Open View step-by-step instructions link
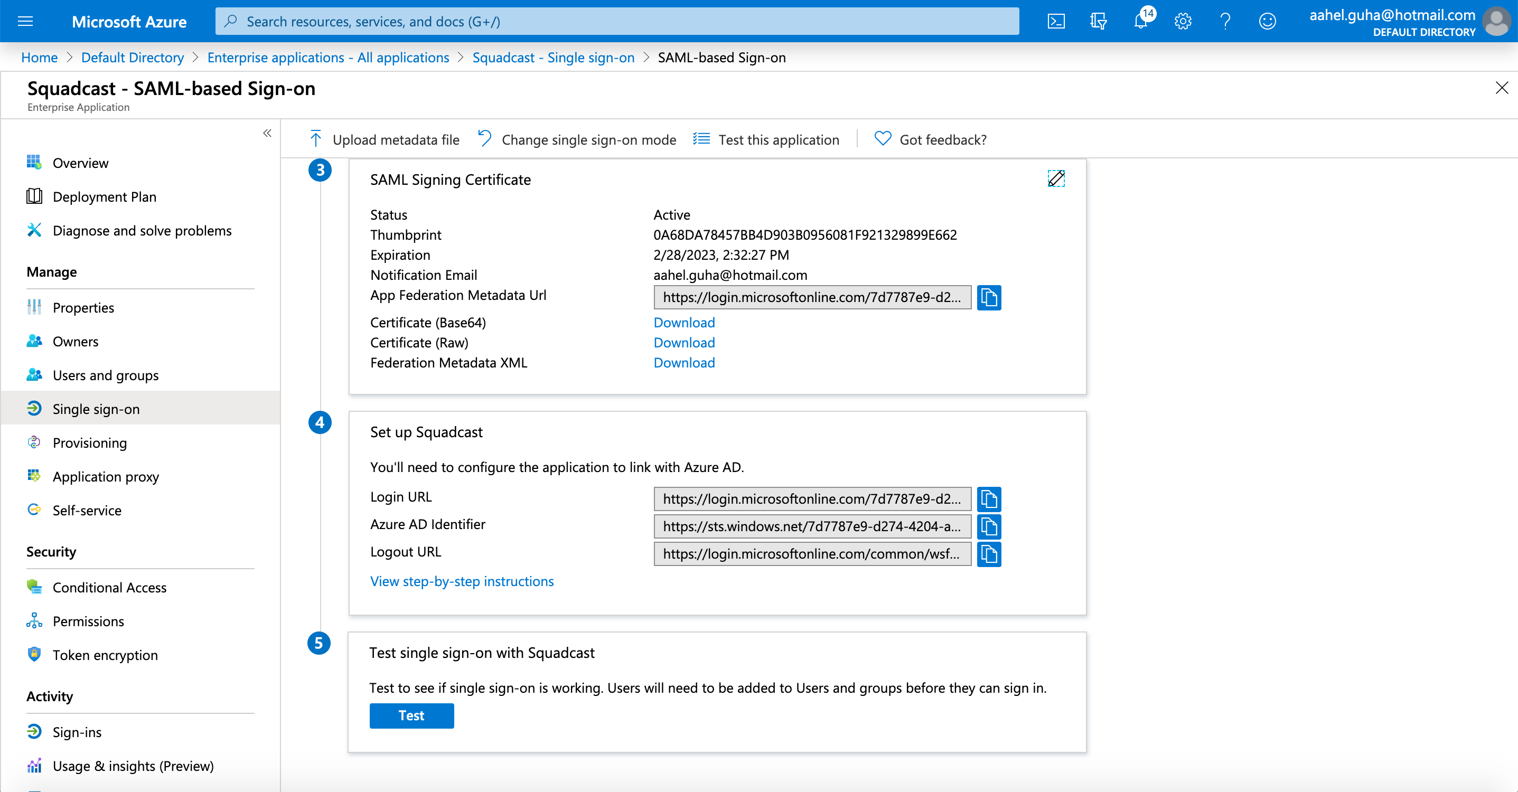Image resolution: width=1518 pixels, height=792 pixels. click(462, 581)
